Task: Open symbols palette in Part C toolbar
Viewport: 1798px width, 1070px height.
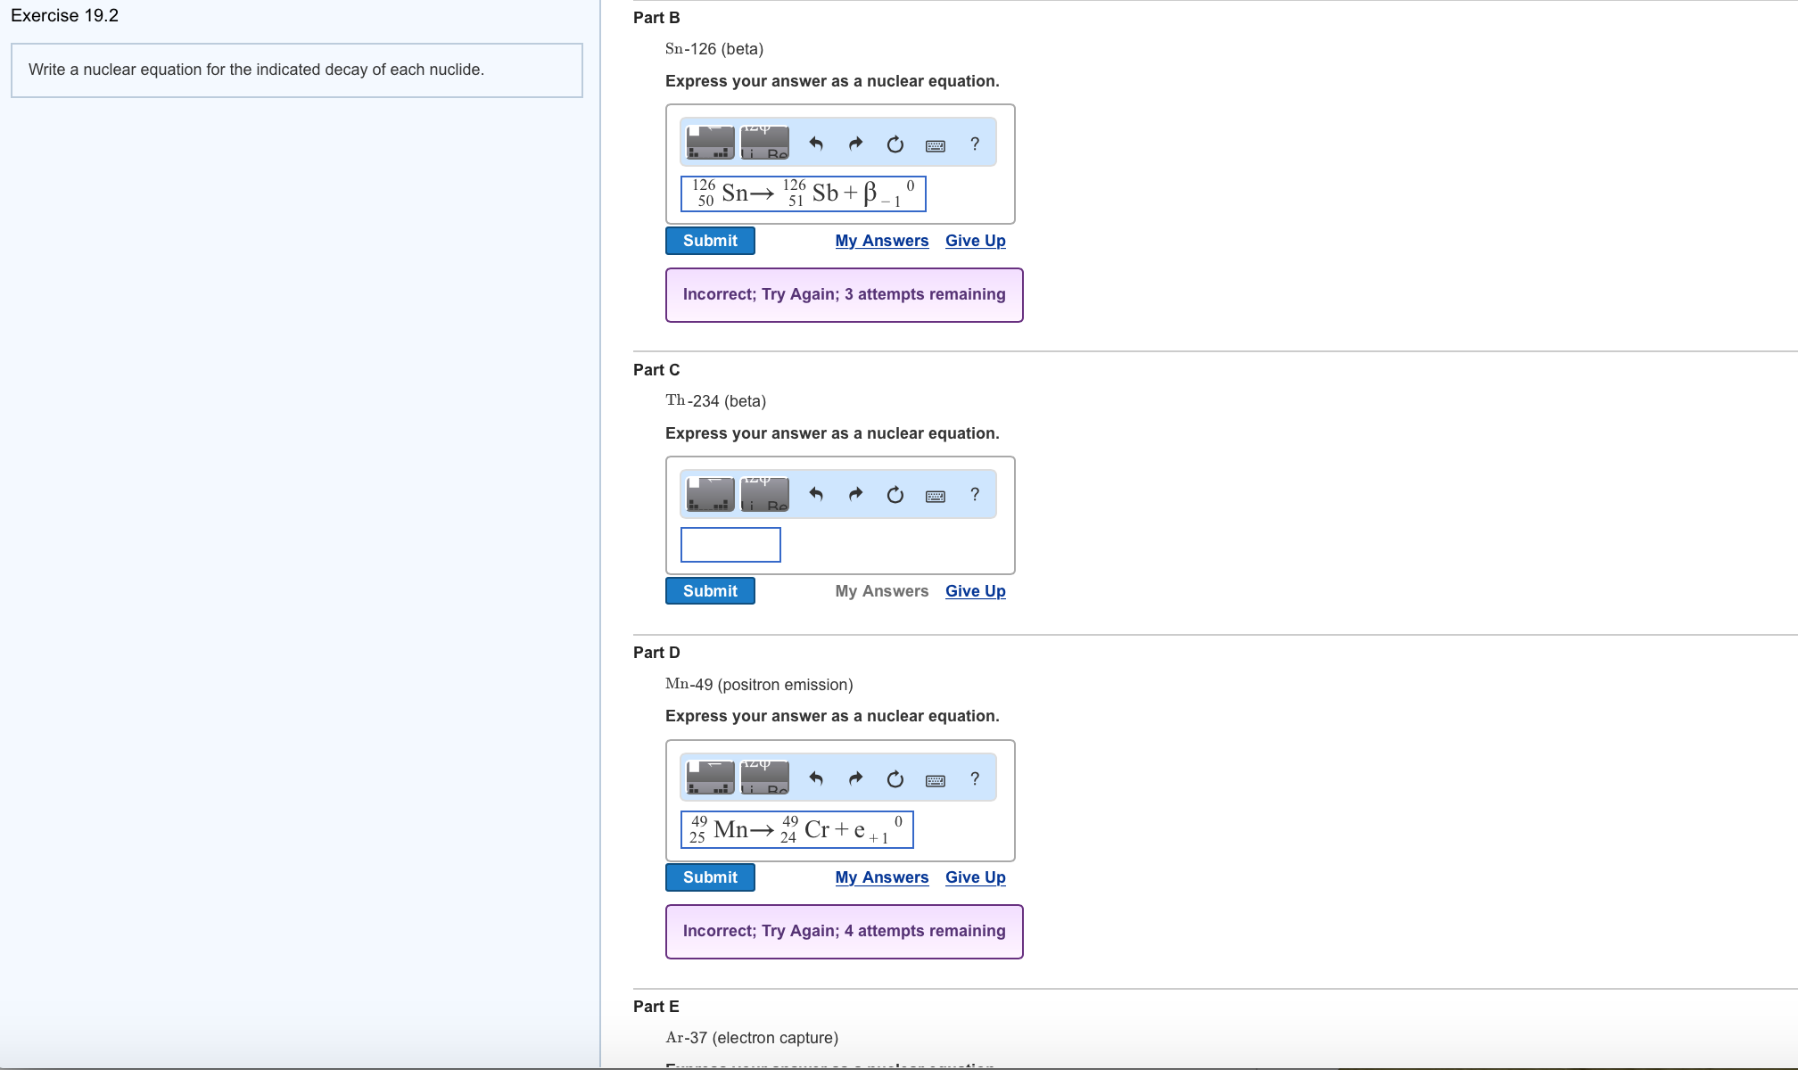Action: pos(765,494)
